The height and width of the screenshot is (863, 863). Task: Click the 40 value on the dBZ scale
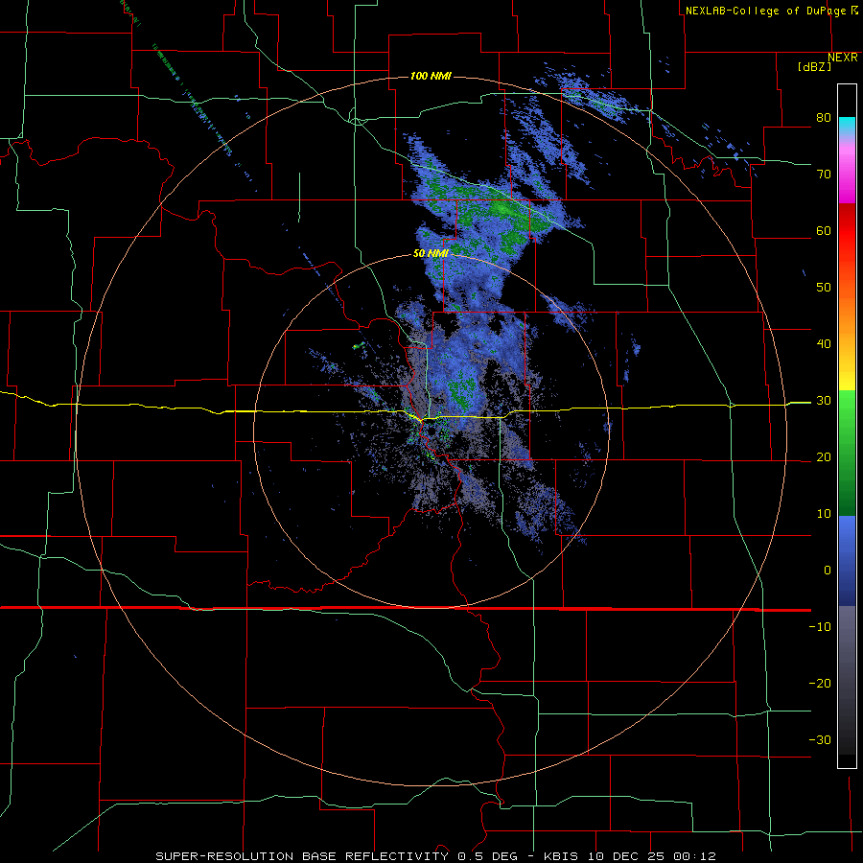click(x=824, y=344)
